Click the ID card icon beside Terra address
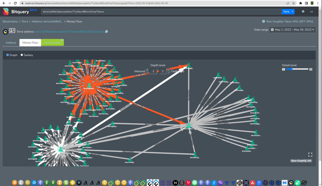 pyautogui.click(x=12, y=31)
